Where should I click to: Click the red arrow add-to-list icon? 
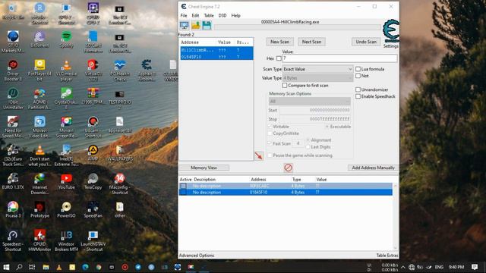(259, 155)
